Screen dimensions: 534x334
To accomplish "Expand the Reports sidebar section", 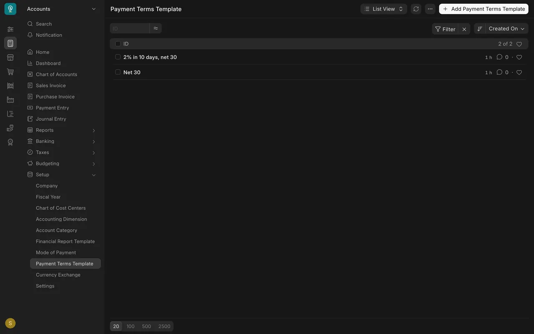I will (62, 130).
